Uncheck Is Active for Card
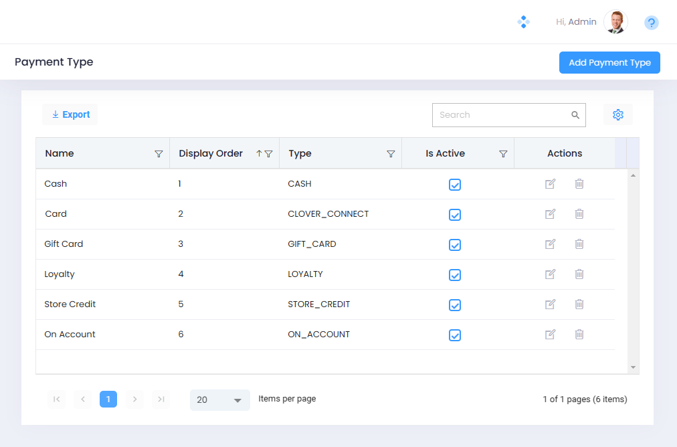The width and height of the screenshot is (677, 447). [455, 215]
